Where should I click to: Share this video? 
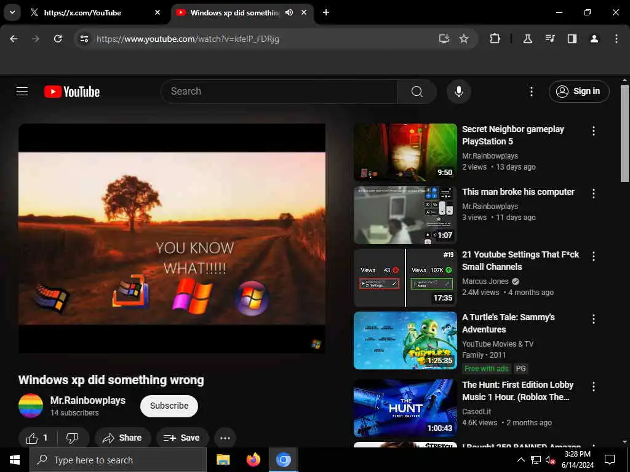[123, 438]
